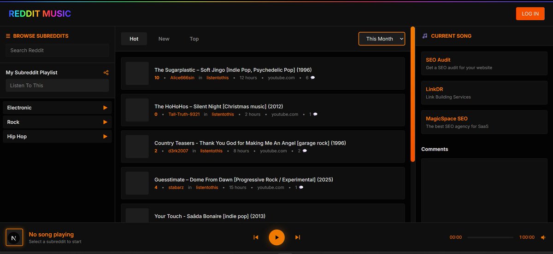The width and height of the screenshot is (553, 254).
Task: Open user Alice666sin's profile link
Action: (x=182, y=78)
